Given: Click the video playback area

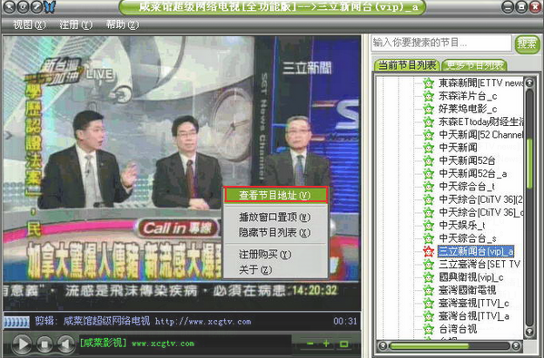Looking at the screenshot, I should tap(182, 172).
